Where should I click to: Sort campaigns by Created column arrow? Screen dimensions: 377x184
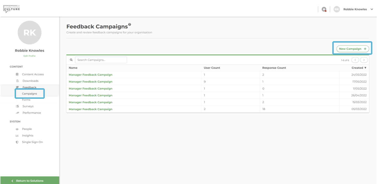pyautogui.click(x=365, y=68)
